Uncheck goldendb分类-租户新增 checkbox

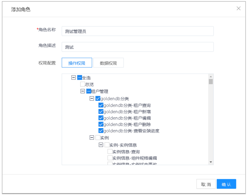click(101, 111)
